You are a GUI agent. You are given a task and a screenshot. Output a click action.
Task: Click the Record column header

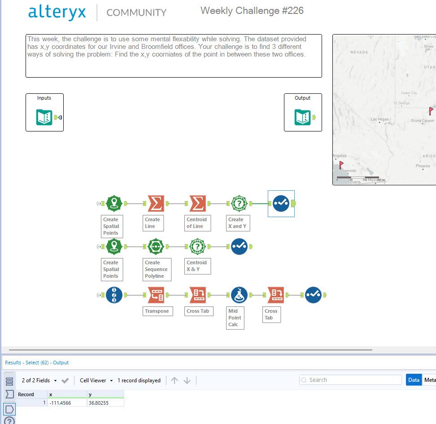32,394
